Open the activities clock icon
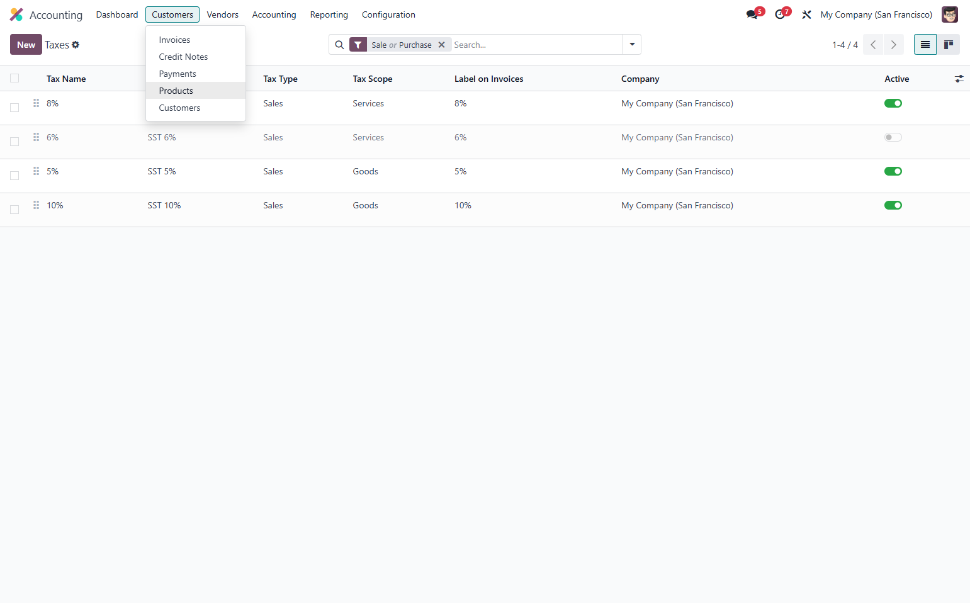Screen dimensions: 970x603 780,14
